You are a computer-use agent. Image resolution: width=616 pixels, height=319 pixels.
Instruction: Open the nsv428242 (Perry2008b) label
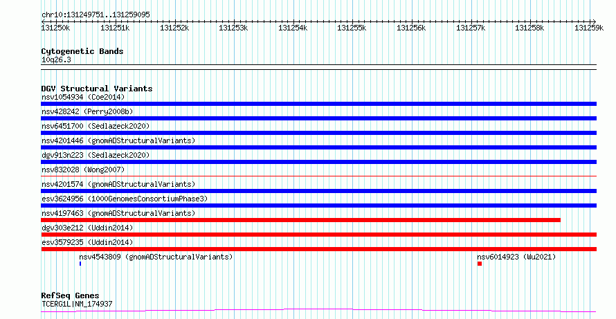coord(87,111)
